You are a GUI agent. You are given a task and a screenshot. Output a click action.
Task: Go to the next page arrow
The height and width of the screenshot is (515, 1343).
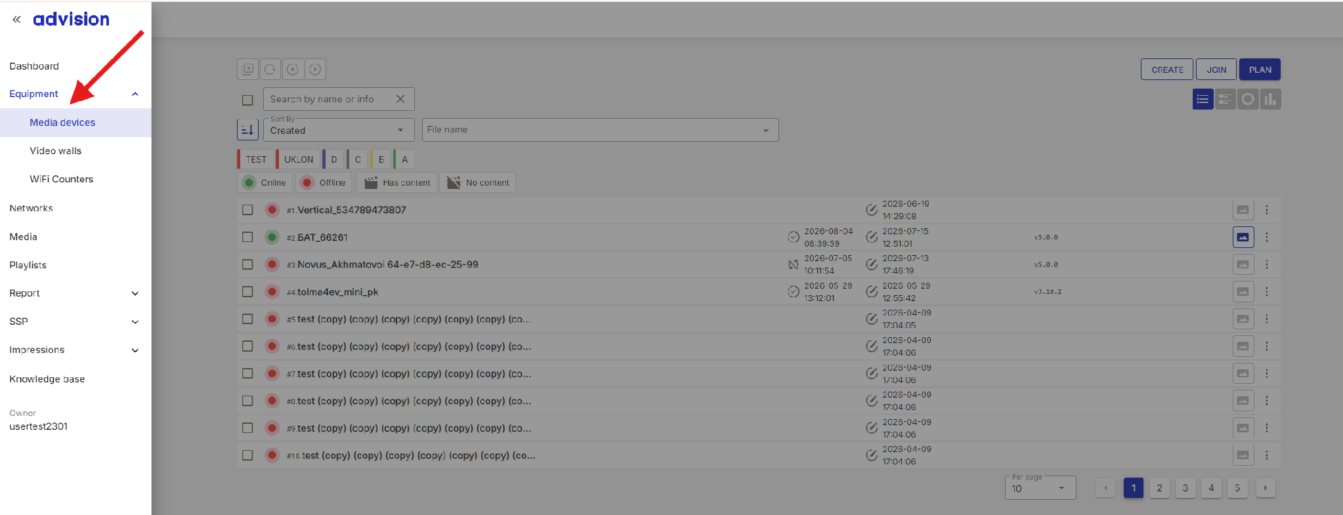pyautogui.click(x=1266, y=488)
